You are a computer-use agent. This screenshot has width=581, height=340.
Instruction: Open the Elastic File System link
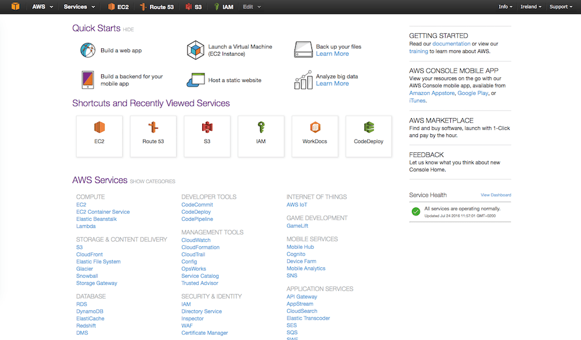coord(98,262)
